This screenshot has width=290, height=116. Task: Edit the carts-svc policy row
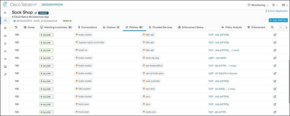coord(275,112)
